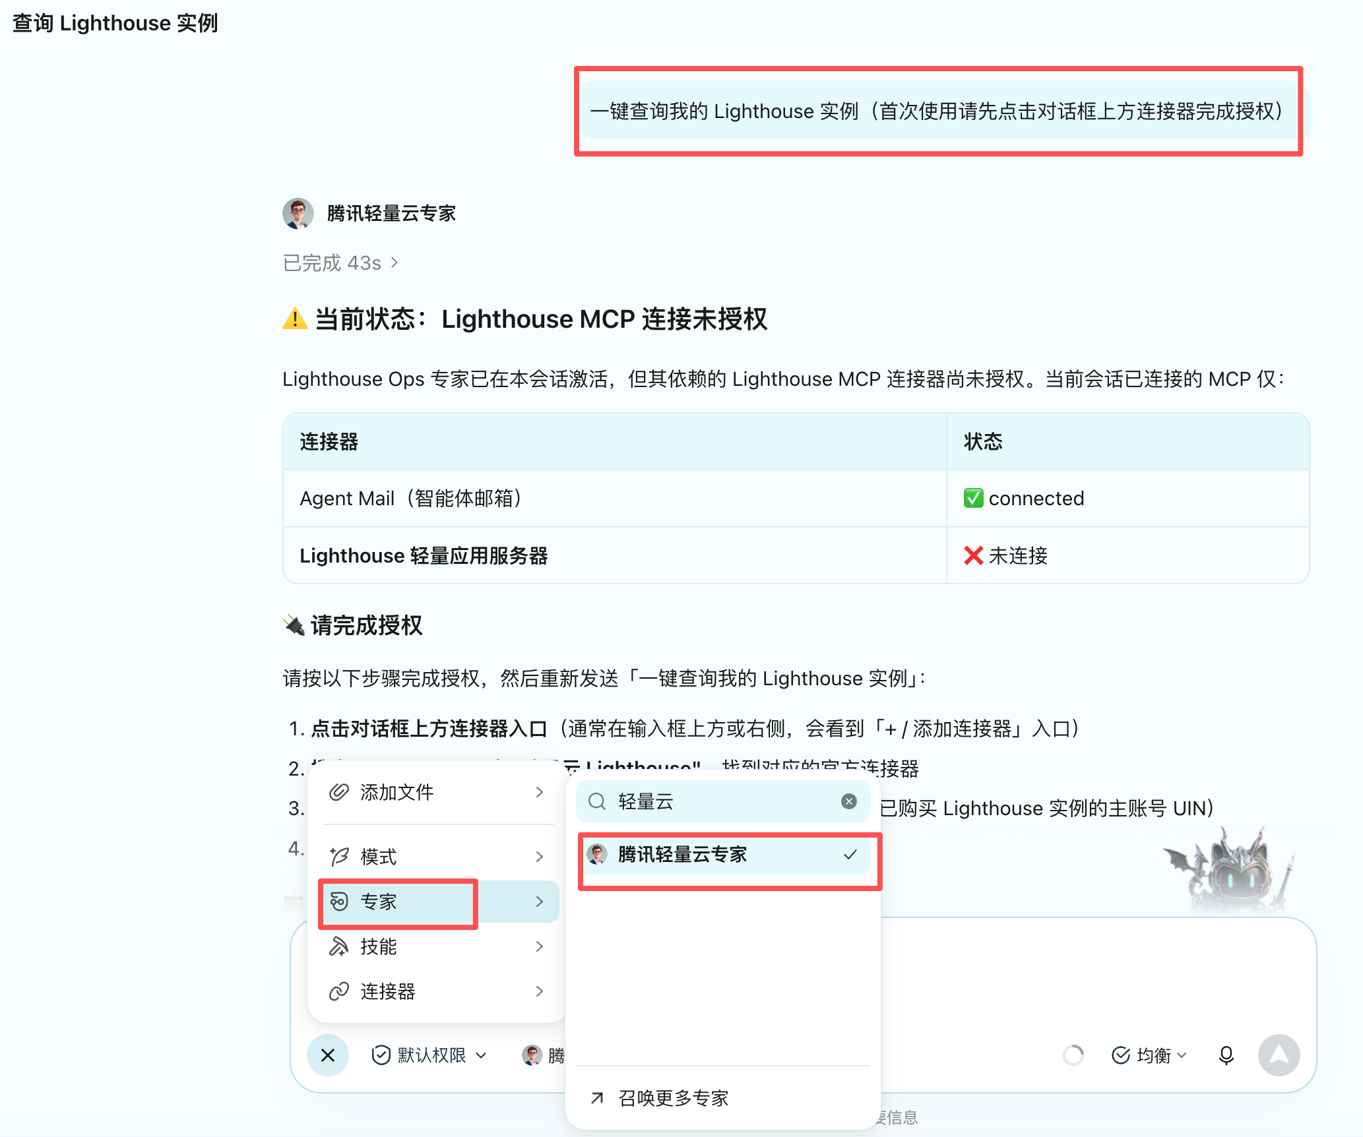Click the 模式 leaf icon
Image resolution: width=1363 pixels, height=1137 pixels.
point(339,857)
